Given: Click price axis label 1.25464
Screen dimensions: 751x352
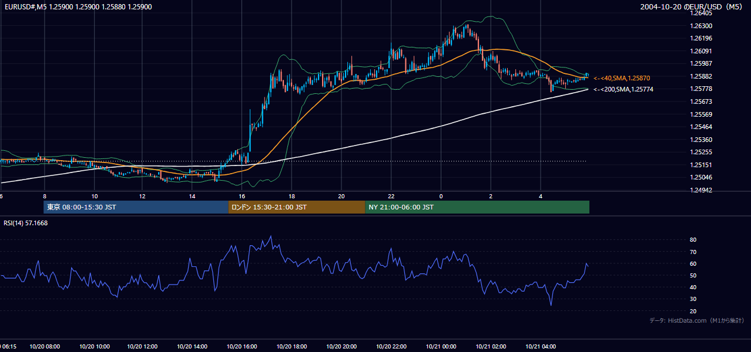Looking at the screenshot, I should [x=701, y=127].
